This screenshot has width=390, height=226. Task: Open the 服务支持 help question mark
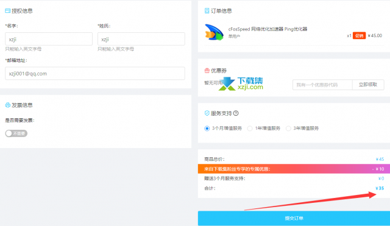point(236,113)
